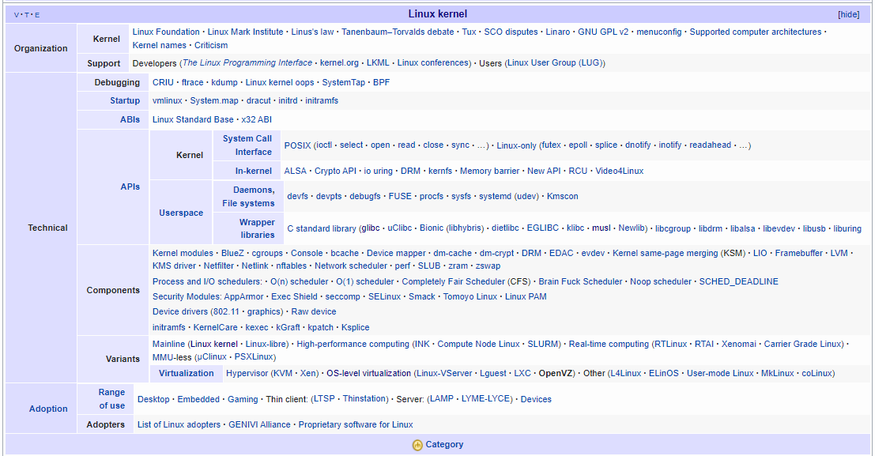Follow the Linux Mark Institute link
This screenshot has height=456, width=875.
(246, 32)
